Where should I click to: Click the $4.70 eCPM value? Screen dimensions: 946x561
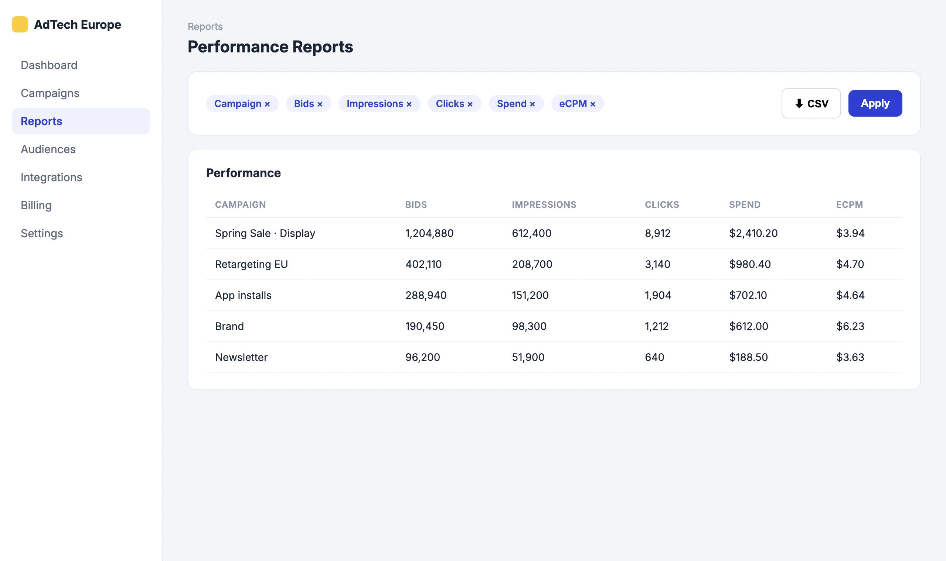(850, 264)
